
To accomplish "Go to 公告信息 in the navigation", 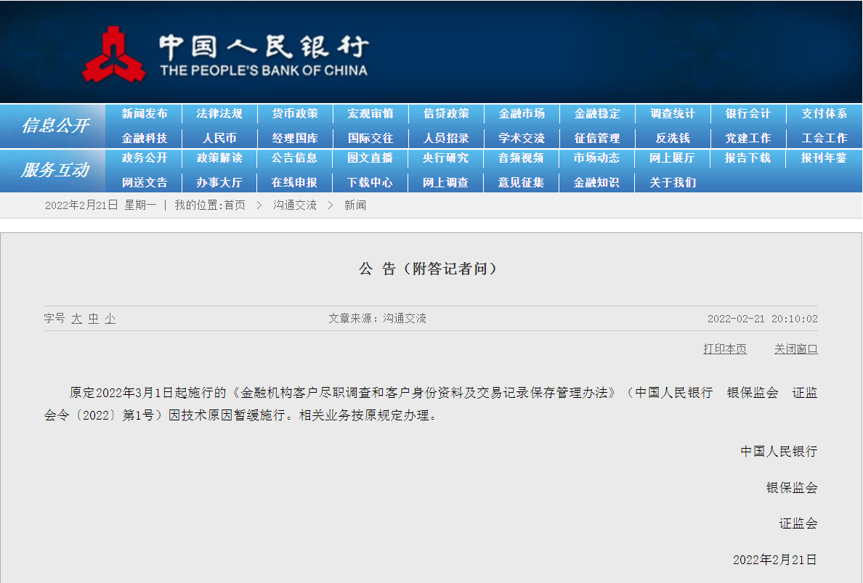I will pos(294,158).
